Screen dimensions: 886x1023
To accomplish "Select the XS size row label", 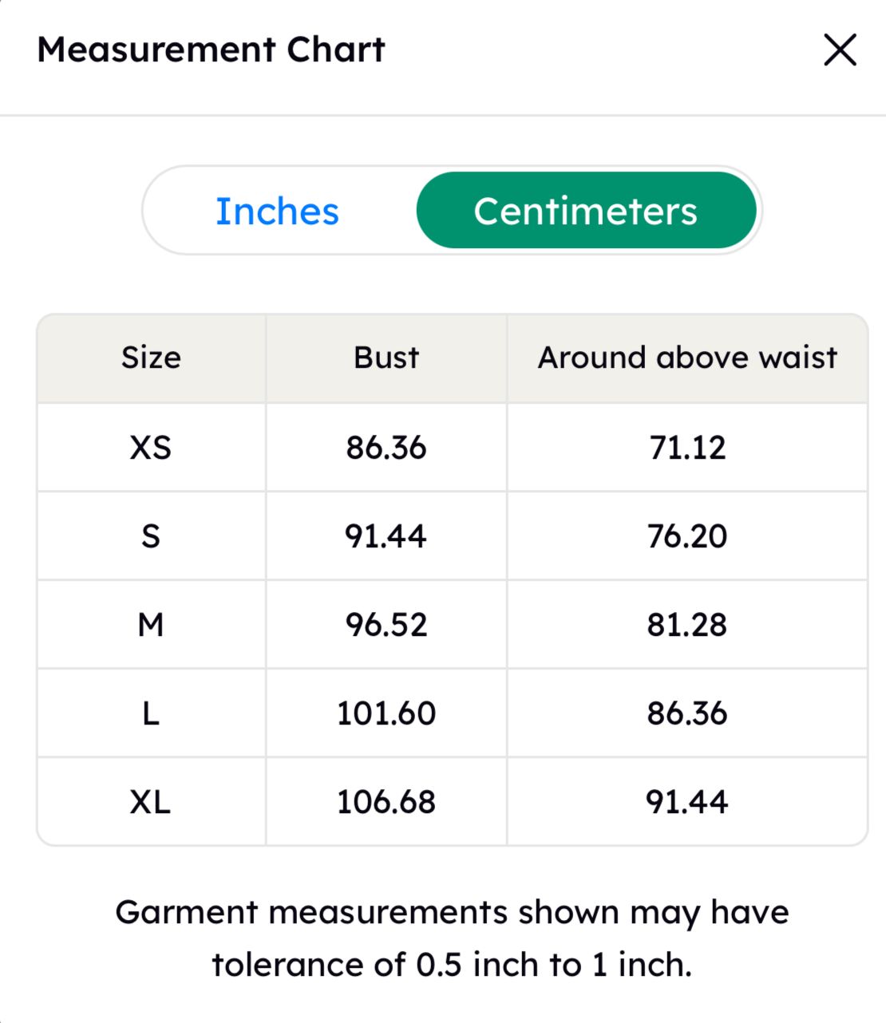I will pos(151,448).
